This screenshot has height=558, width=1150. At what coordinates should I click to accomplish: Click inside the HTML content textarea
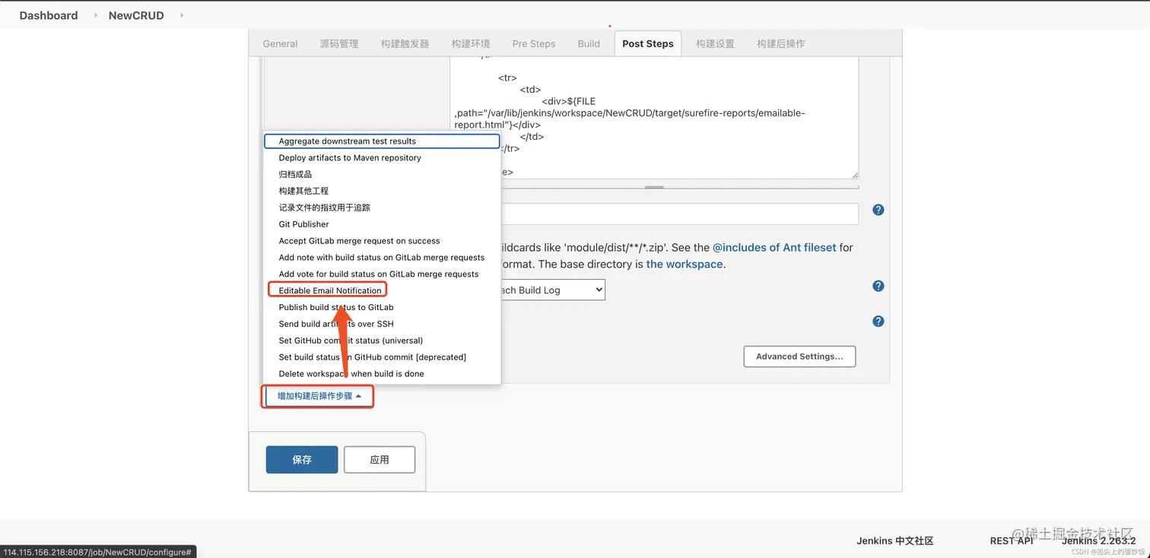point(654,118)
